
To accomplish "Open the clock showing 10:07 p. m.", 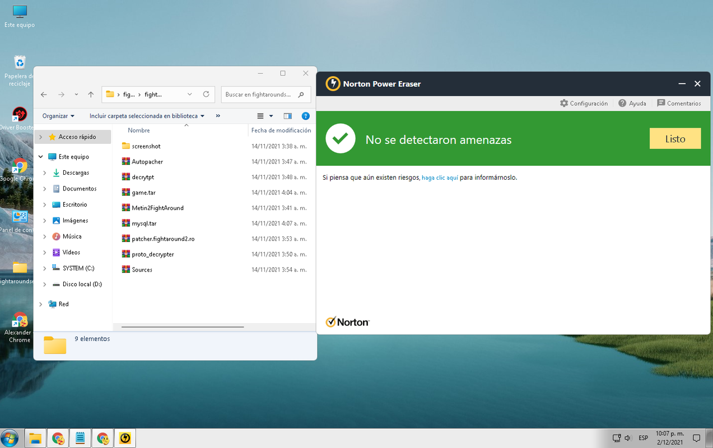I will tap(669, 438).
